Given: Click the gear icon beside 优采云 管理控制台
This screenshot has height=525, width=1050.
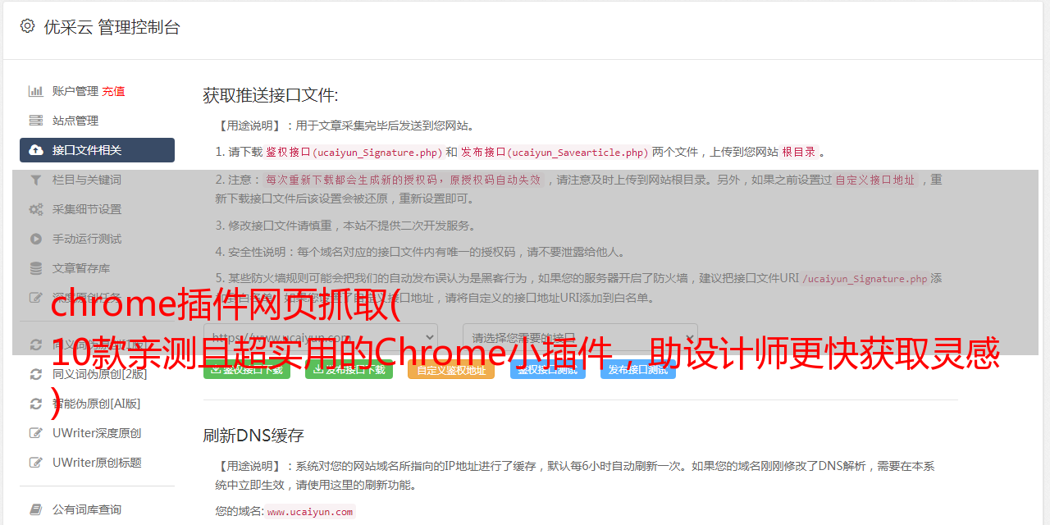Looking at the screenshot, I should coord(27,26).
